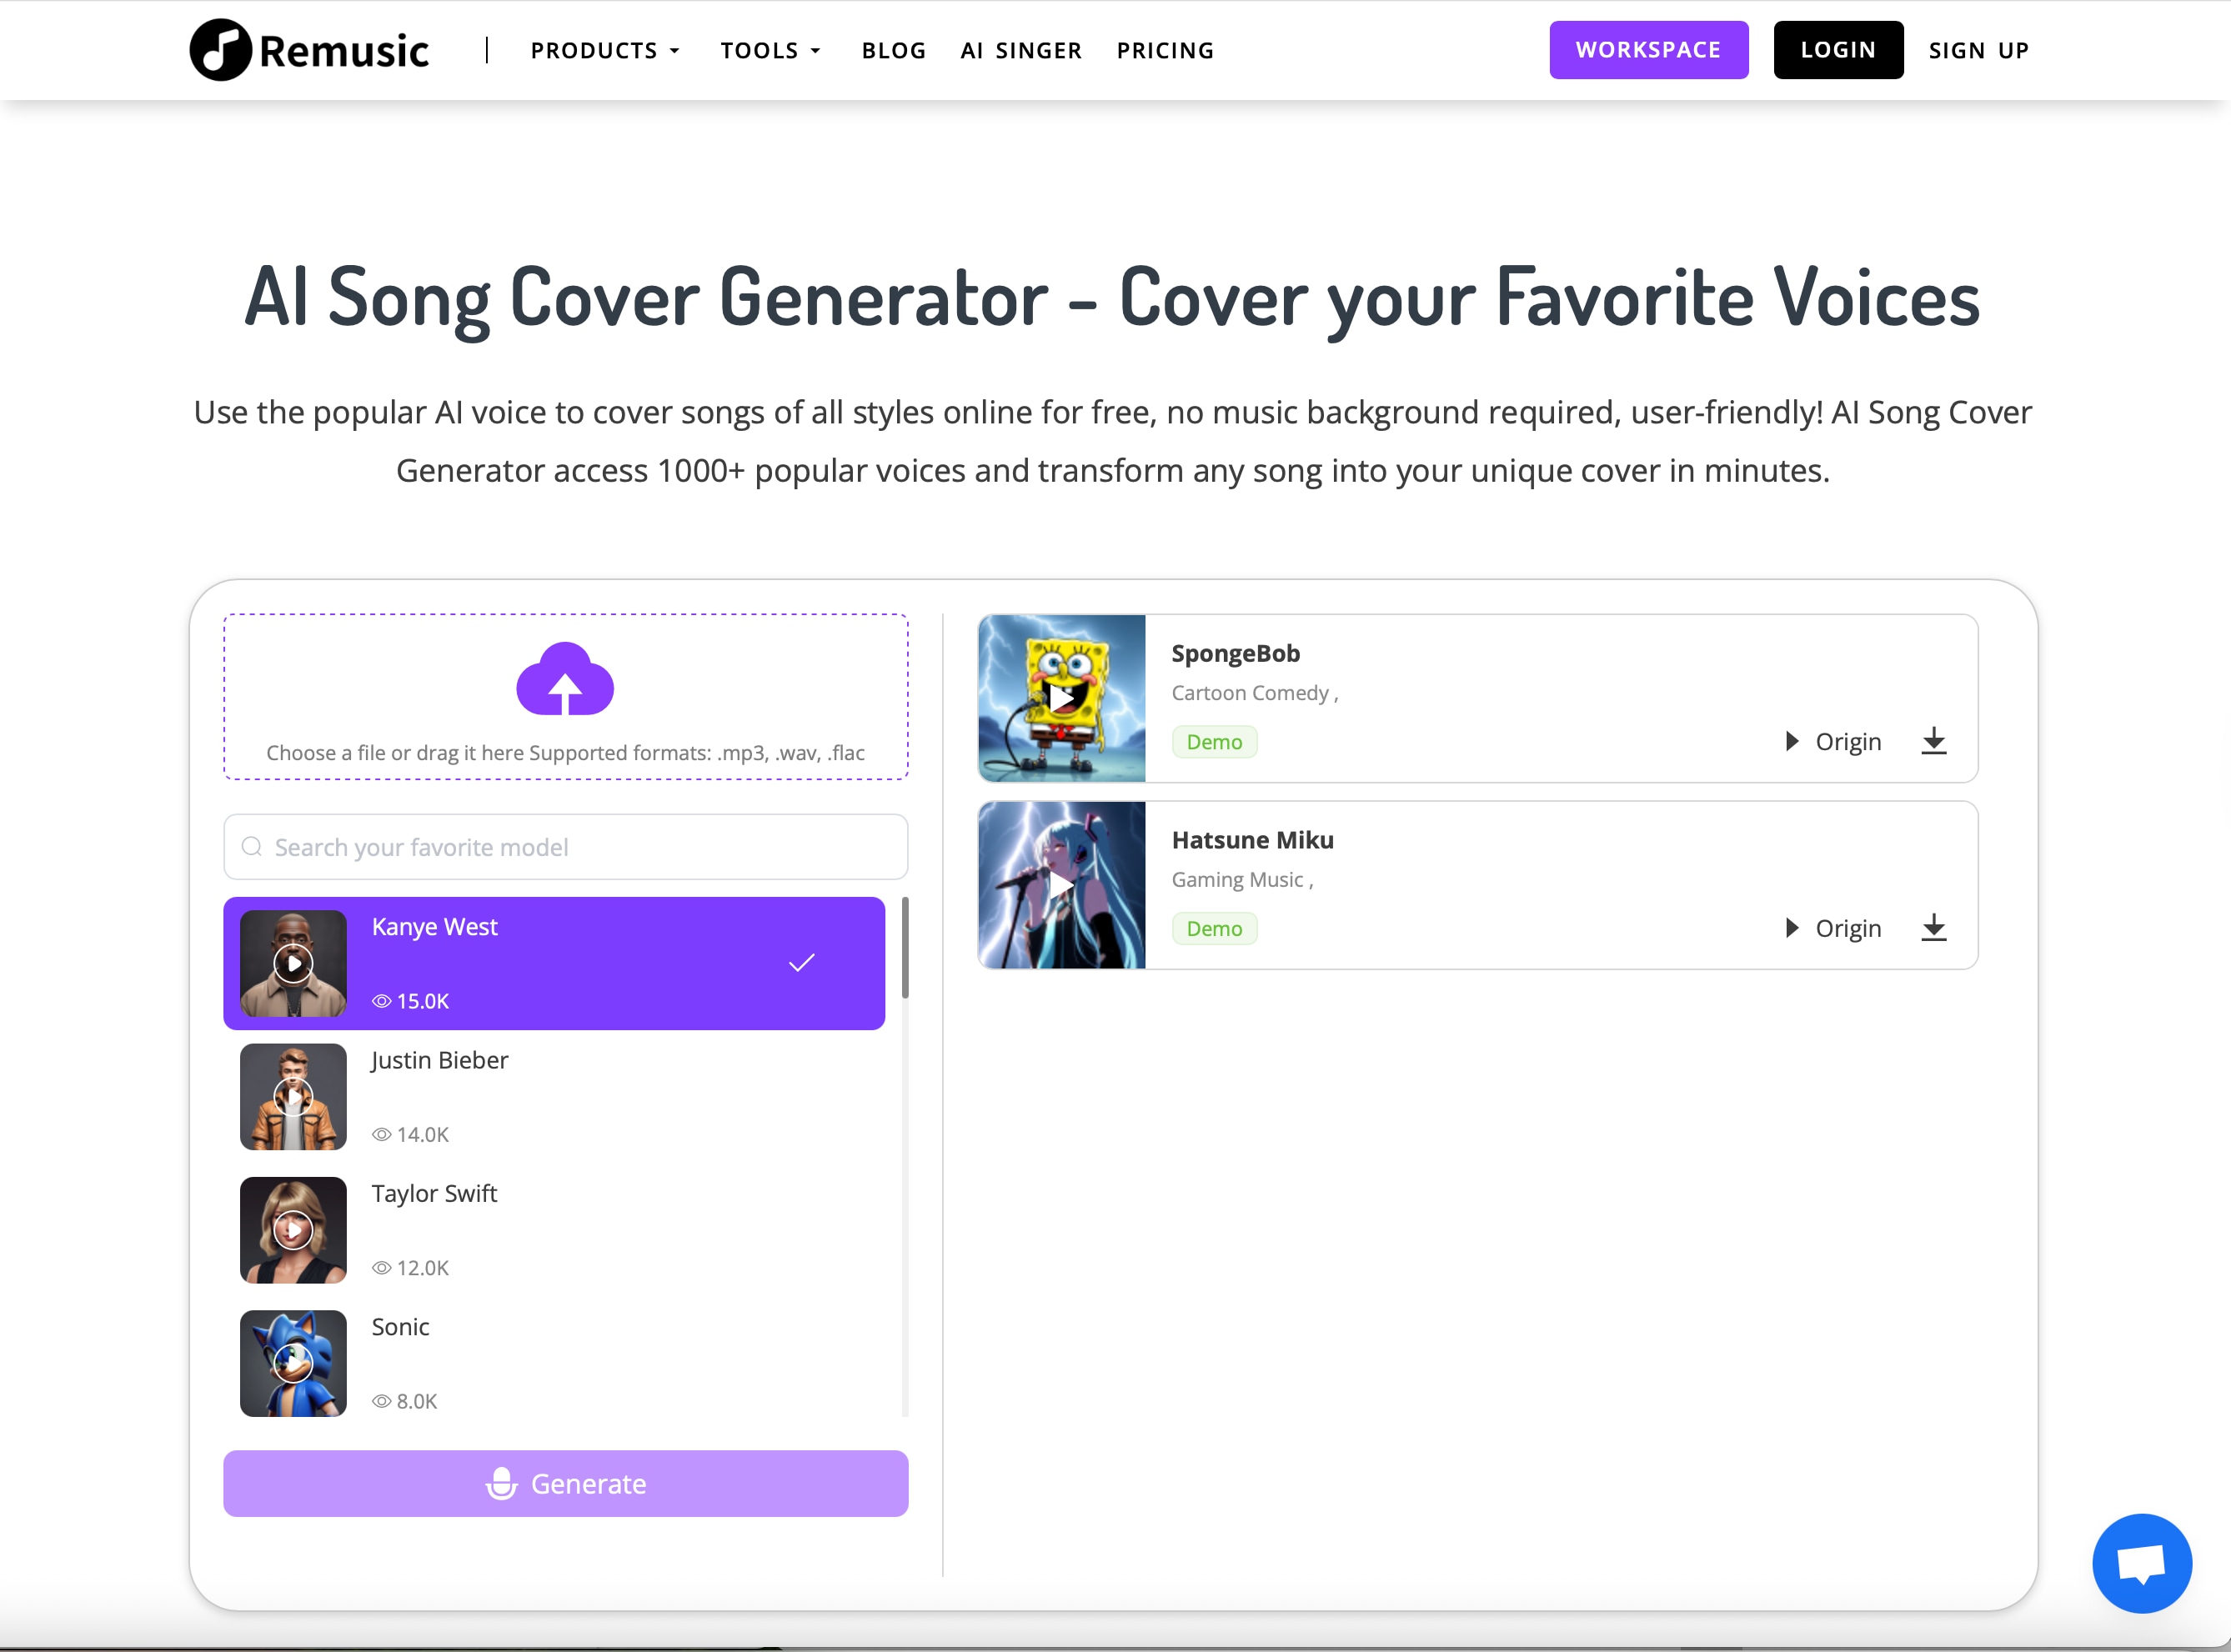Play the Hatsune Miku Origin audio
The height and width of the screenshot is (1652, 2231).
(x=1833, y=928)
